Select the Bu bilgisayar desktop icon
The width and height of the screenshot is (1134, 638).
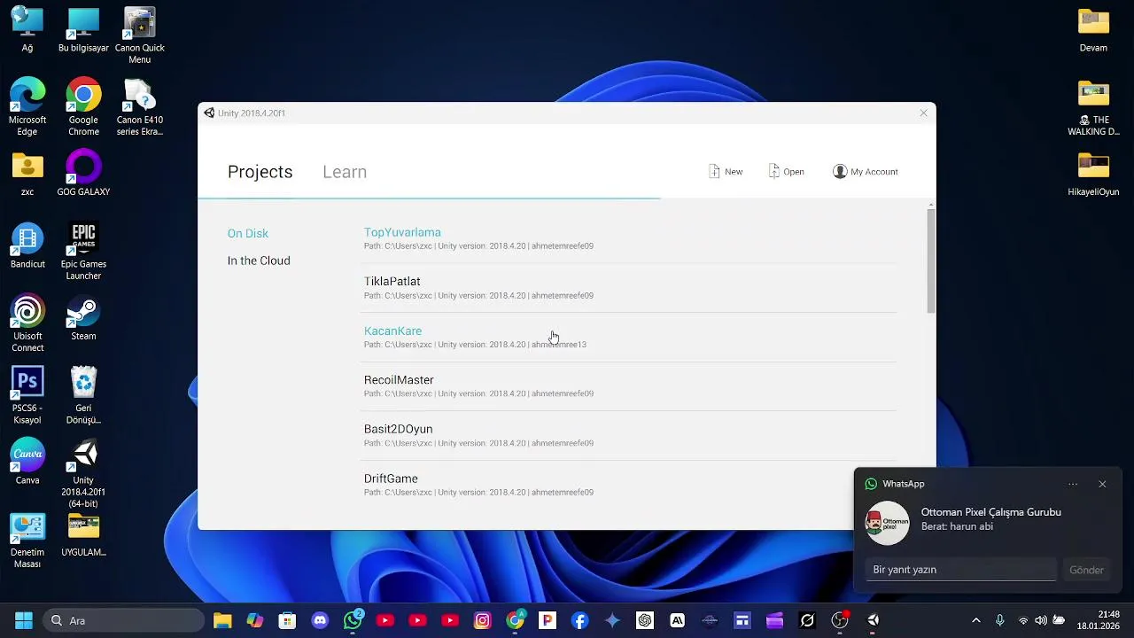[83, 29]
